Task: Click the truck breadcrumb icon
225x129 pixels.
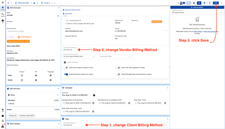Action: 34,3
